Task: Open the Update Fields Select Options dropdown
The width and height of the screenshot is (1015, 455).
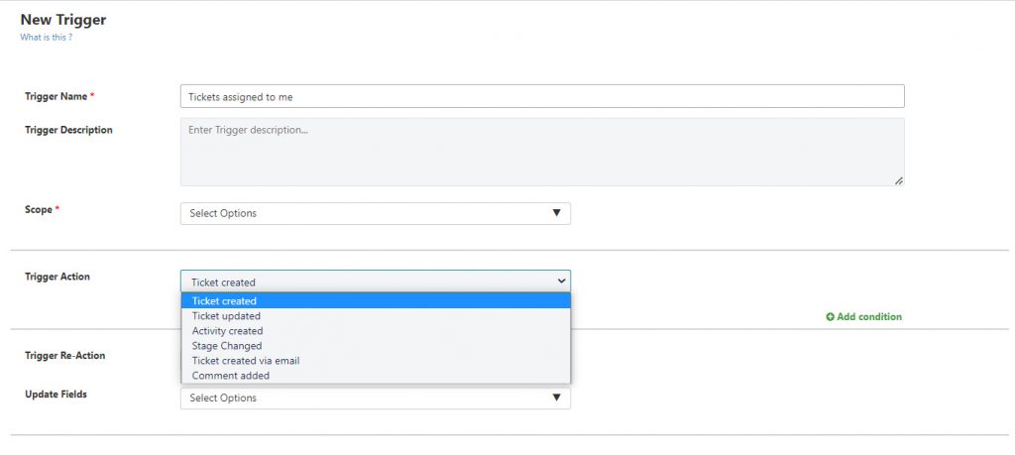Action: click(x=376, y=398)
